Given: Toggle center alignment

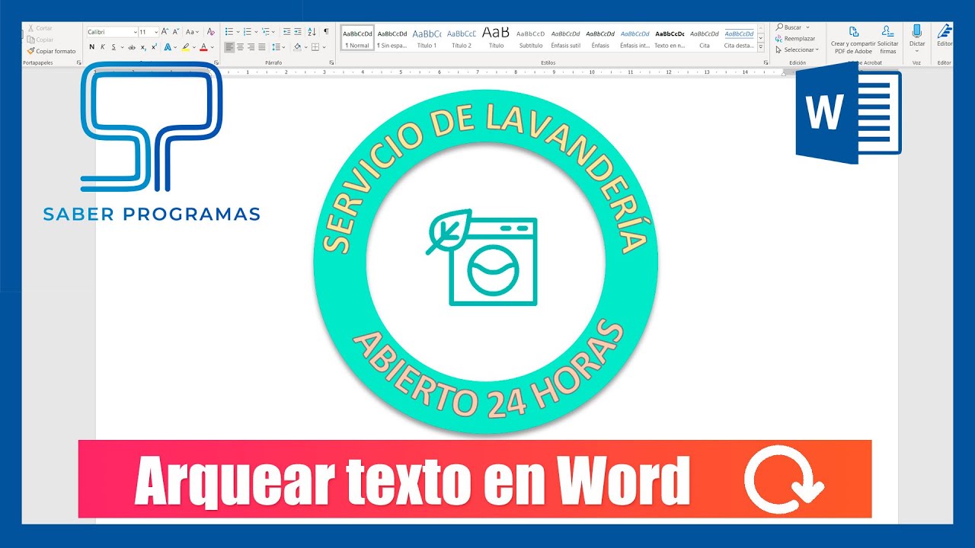Looking at the screenshot, I should click(x=240, y=47).
